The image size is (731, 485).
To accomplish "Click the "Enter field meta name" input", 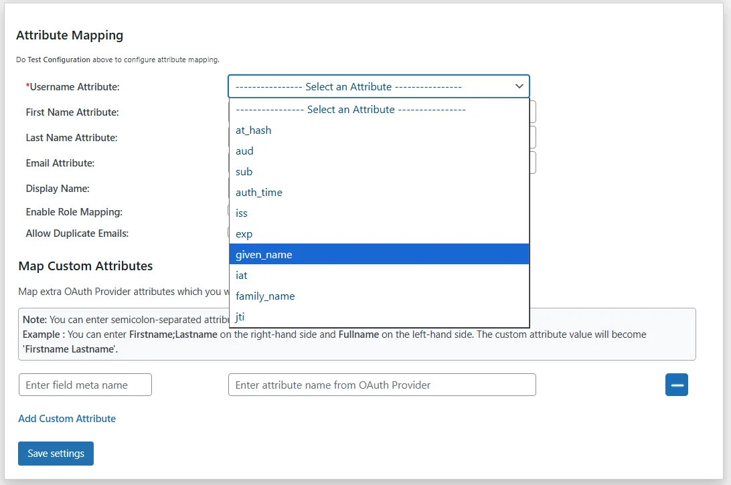I will coord(84,385).
